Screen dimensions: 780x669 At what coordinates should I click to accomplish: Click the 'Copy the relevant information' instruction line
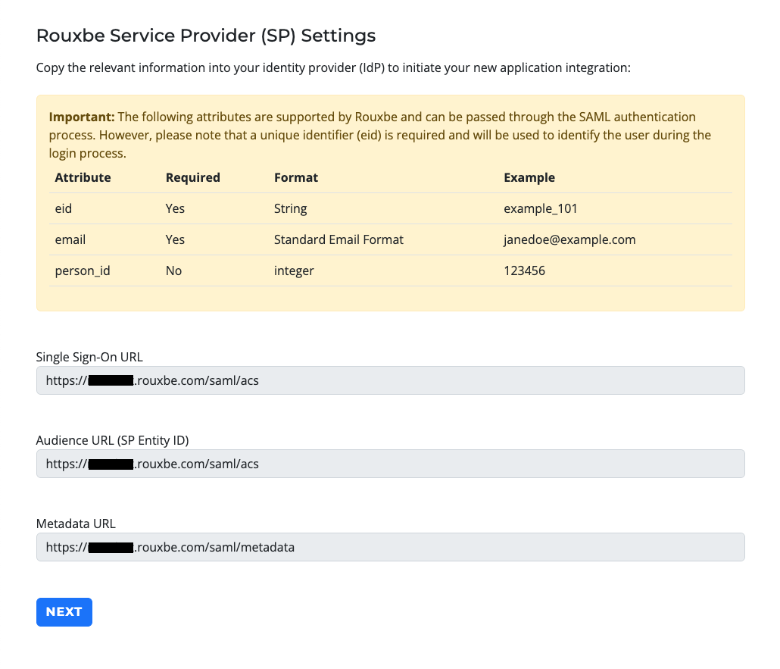(x=333, y=67)
